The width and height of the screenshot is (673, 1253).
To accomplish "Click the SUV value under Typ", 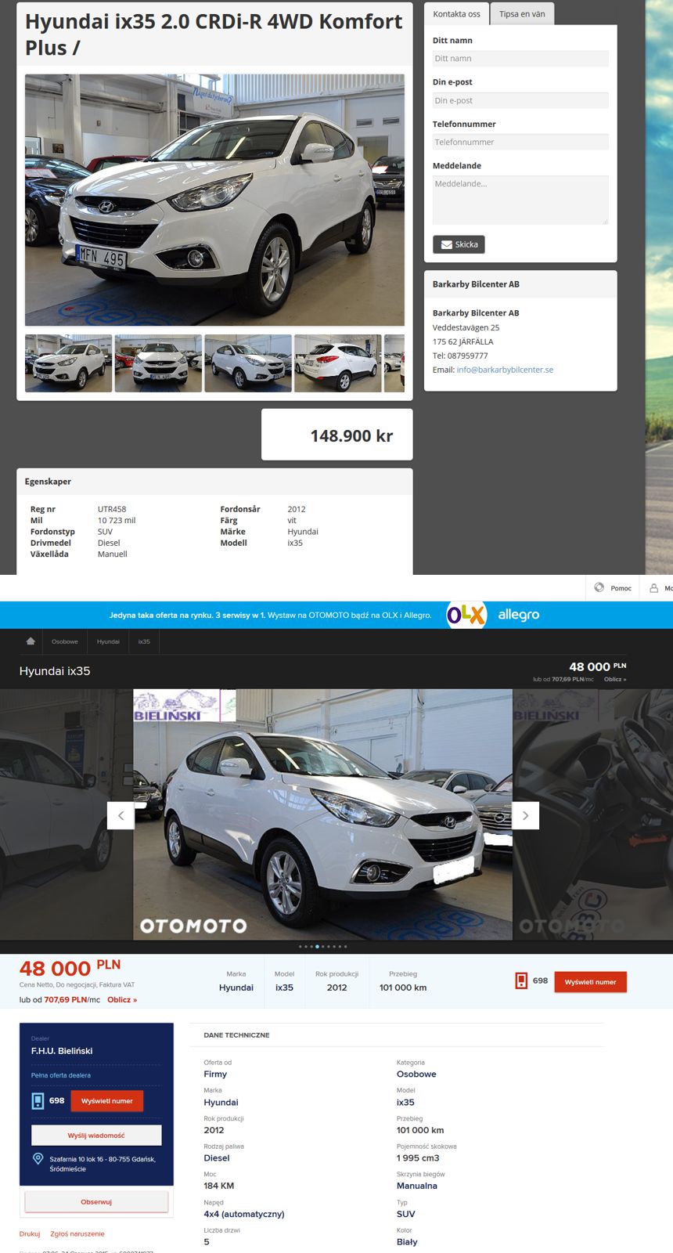I will [406, 1215].
